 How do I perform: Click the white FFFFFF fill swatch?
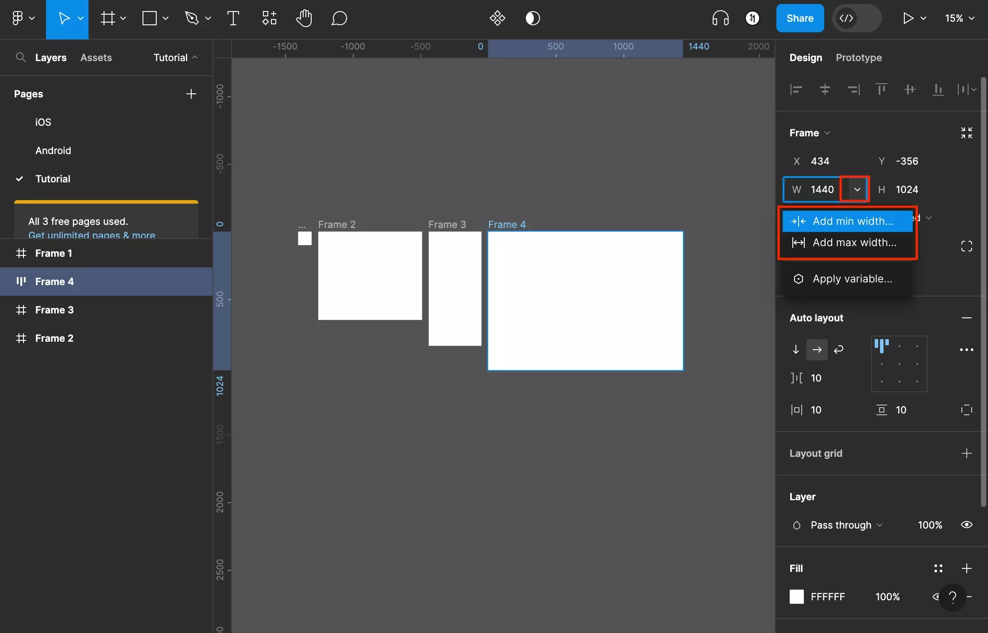(796, 596)
